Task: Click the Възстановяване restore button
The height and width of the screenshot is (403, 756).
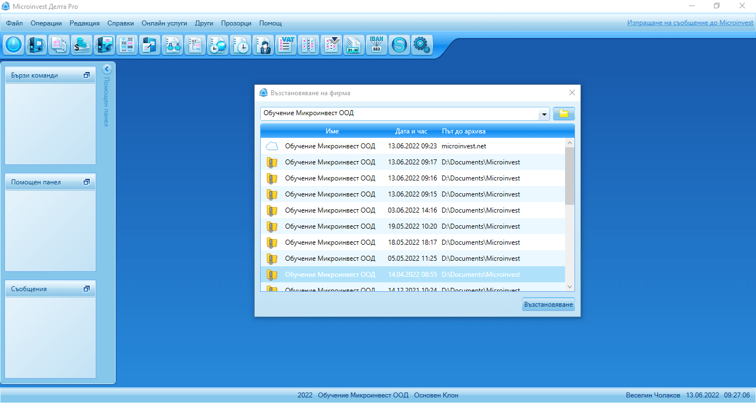Action: (548, 304)
